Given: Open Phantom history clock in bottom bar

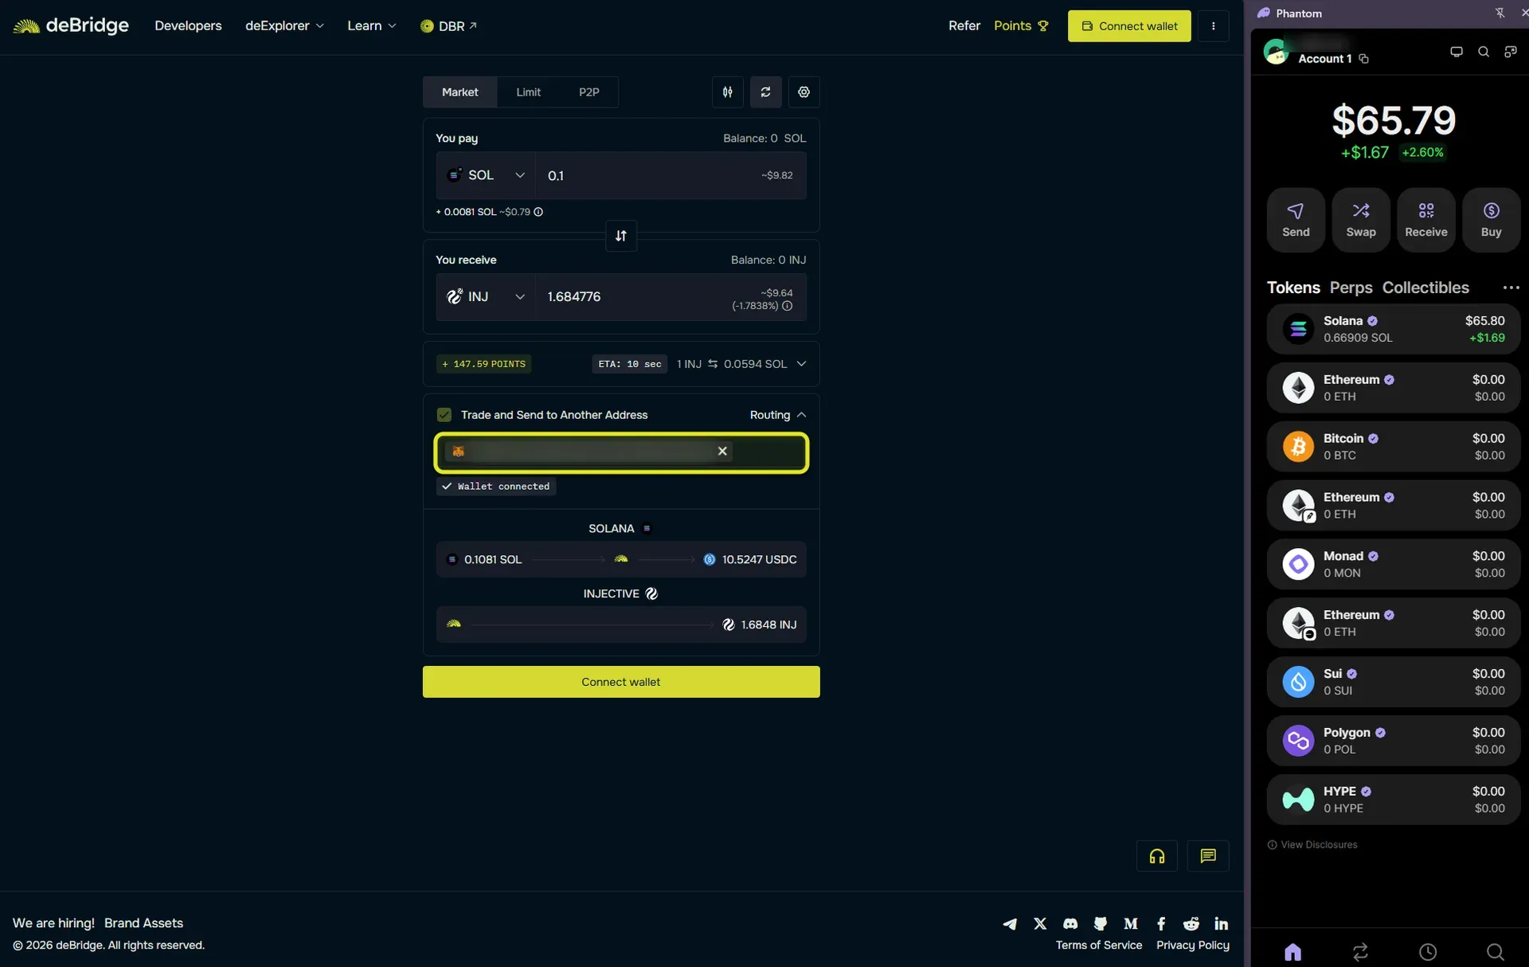Looking at the screenshot, I should (x=1428, y=952).
